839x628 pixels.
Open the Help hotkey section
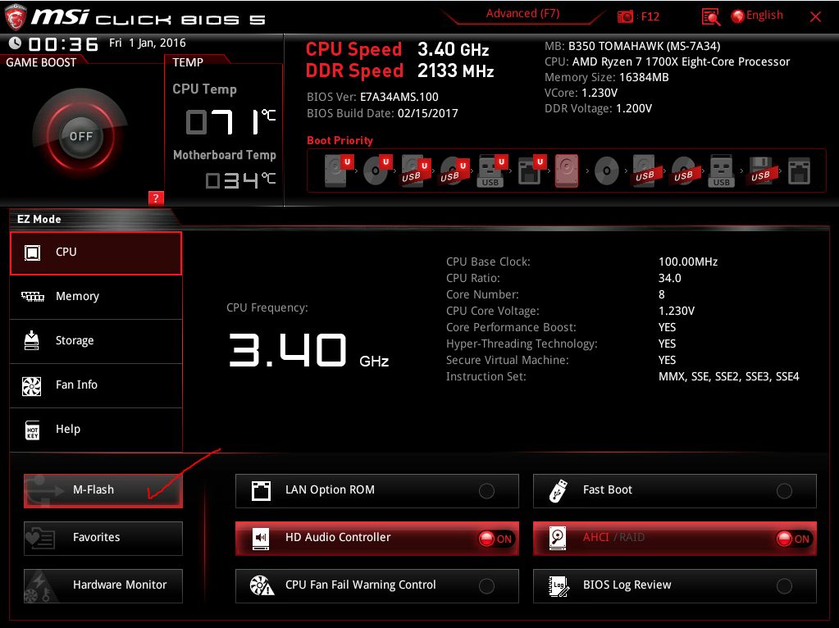(96, 430)
